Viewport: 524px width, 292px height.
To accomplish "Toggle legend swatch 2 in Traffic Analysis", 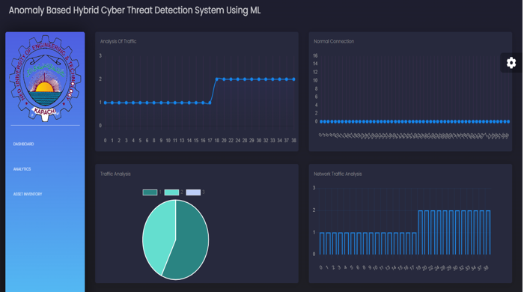I will (x=171, y=192).
